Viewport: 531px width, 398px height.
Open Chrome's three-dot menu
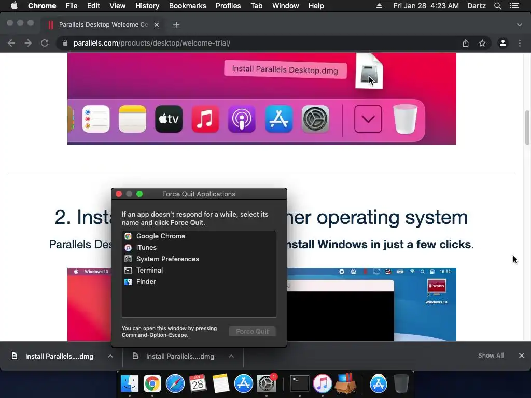point(520,43)
